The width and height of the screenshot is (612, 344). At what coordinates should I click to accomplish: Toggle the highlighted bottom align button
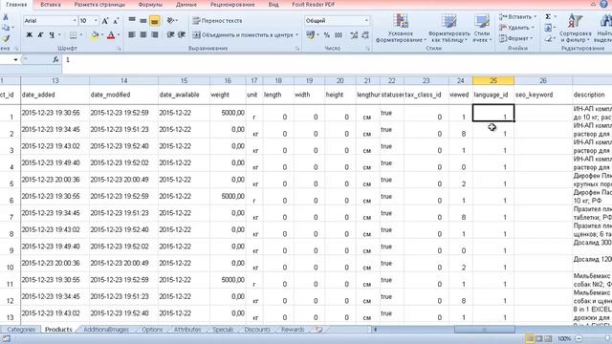pyautogui.click(x=155, y=21)
